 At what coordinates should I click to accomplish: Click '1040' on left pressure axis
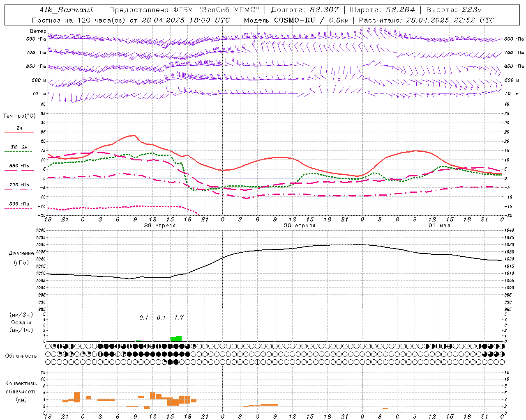point(41,231)
